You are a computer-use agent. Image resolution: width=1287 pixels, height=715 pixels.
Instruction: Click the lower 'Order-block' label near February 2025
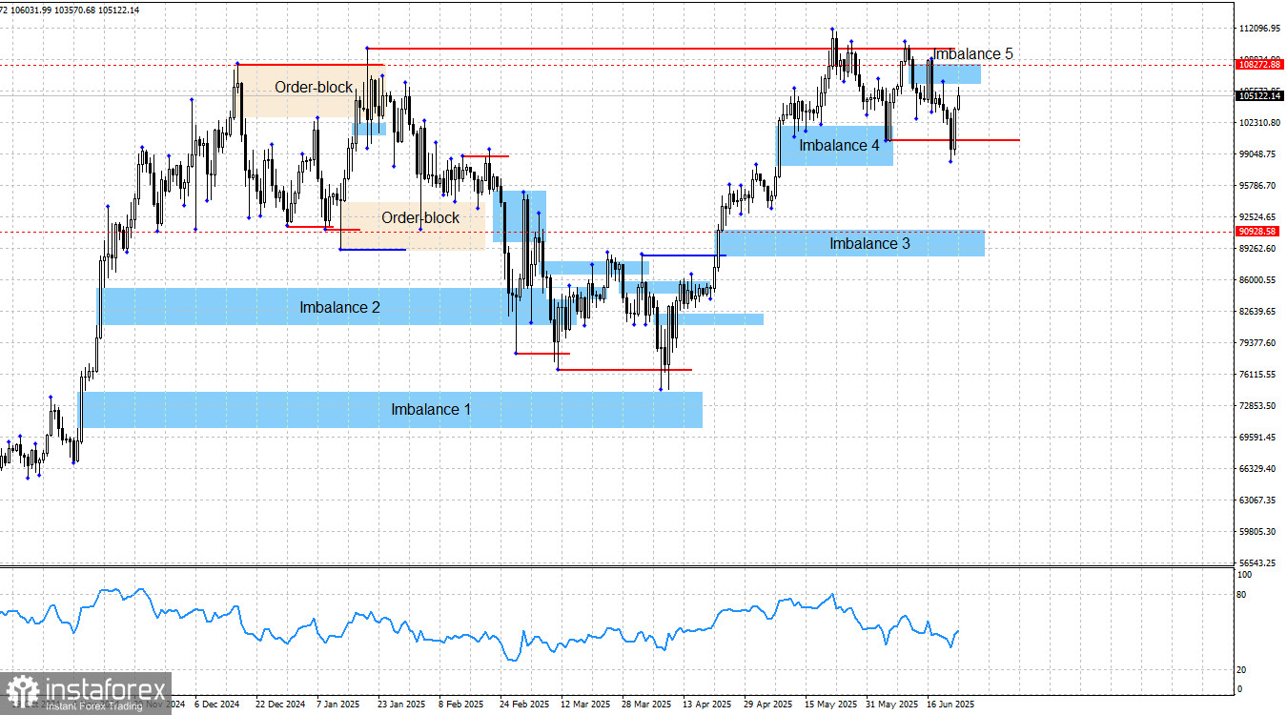420,218
